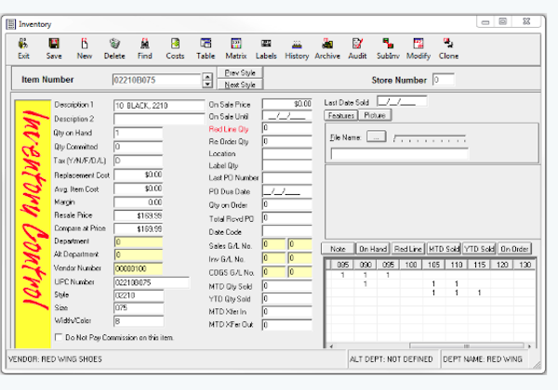Toggle Do Not Pay Commission checkbox
The height and width of the screenshot is (390, 558).
[x=59, y=337]
